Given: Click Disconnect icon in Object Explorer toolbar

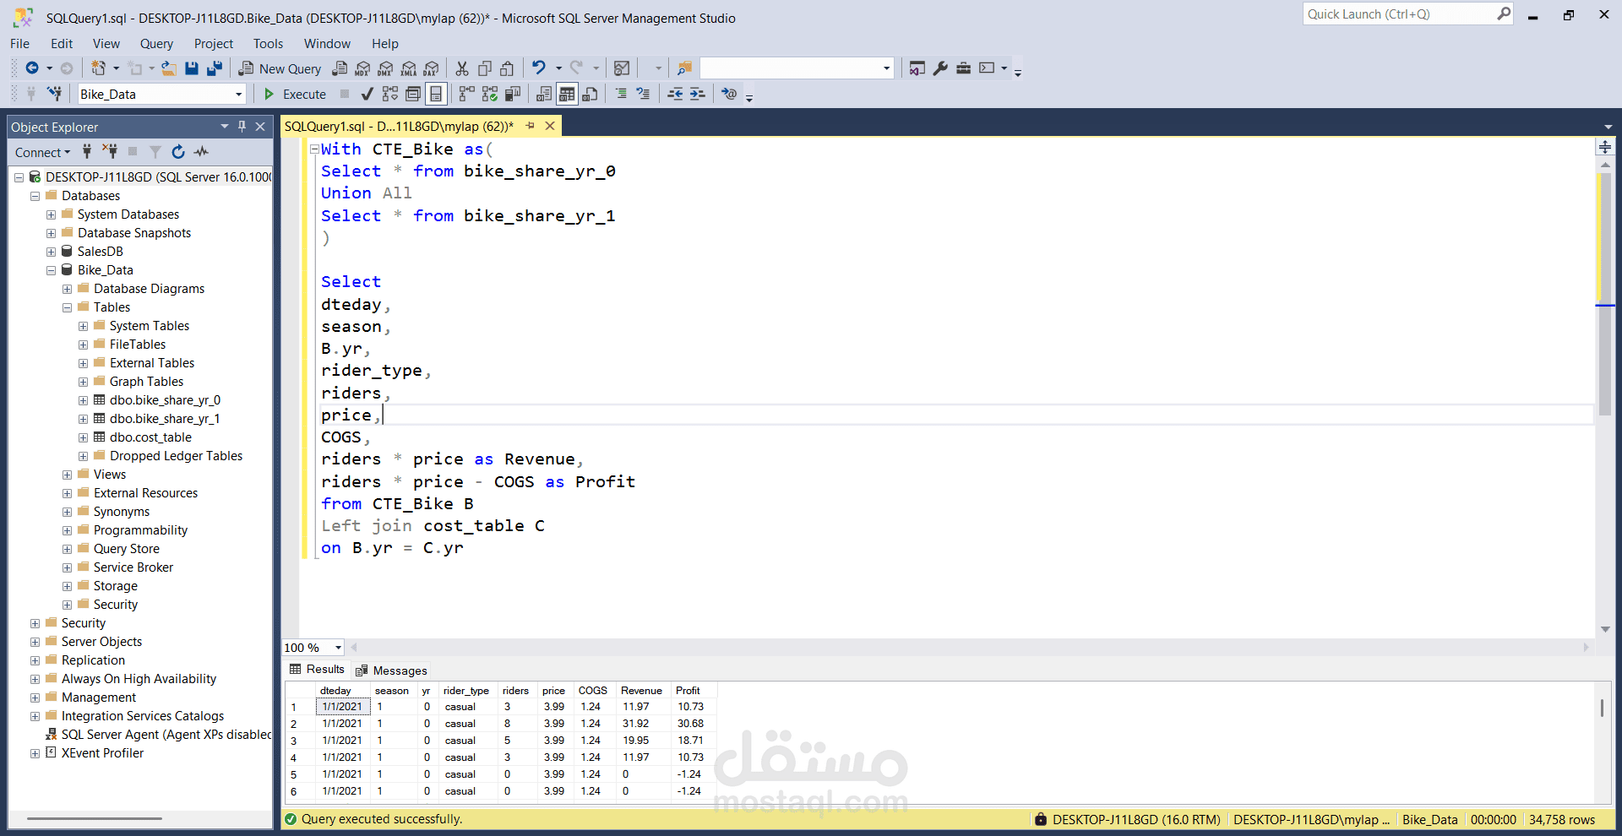Looking at the screenshot, I should [x=110, y=152].
